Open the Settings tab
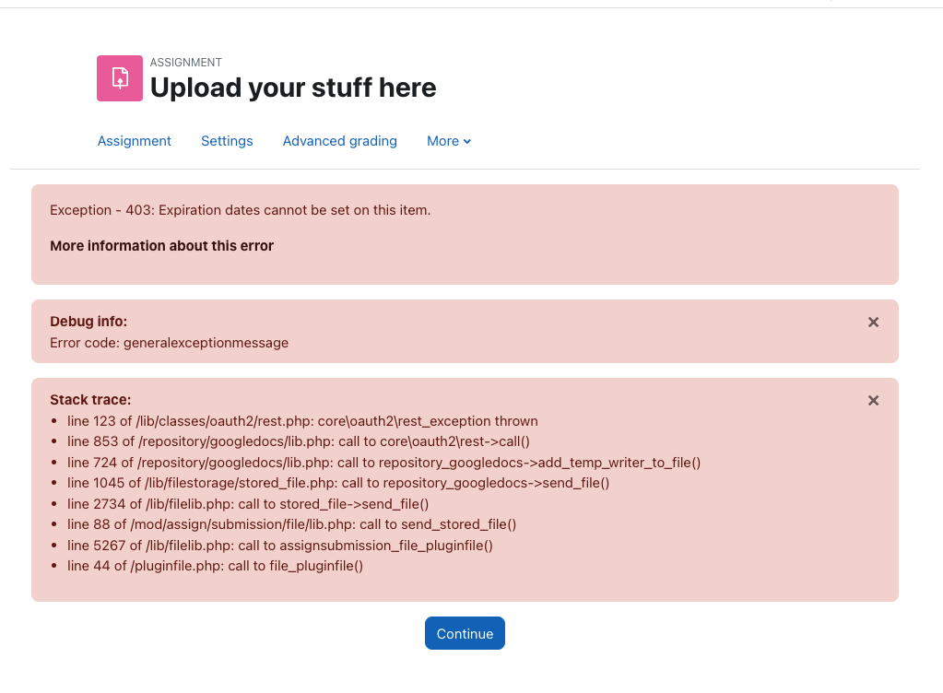Image resolution: width=943 pixels, height=693 pixels. [227, 141]
